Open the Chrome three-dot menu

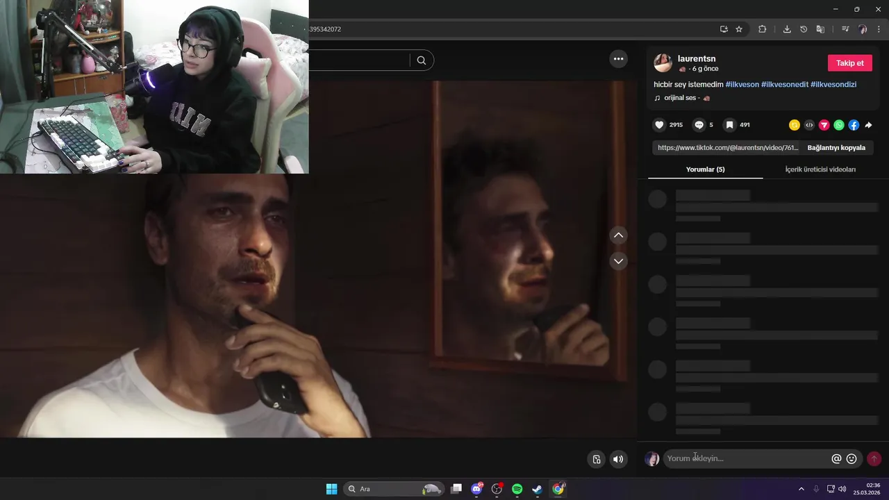(x=879, y=29)
